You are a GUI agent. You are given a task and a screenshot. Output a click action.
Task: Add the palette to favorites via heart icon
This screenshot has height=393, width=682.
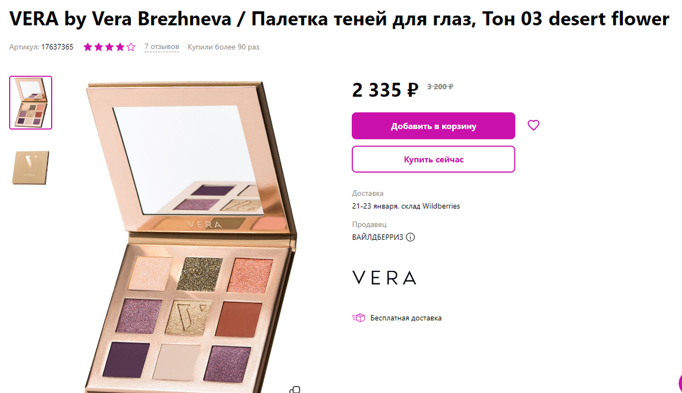pos(533,126)
